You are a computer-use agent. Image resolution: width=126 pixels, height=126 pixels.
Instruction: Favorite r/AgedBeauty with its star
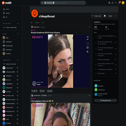click(x=18, y=84)
